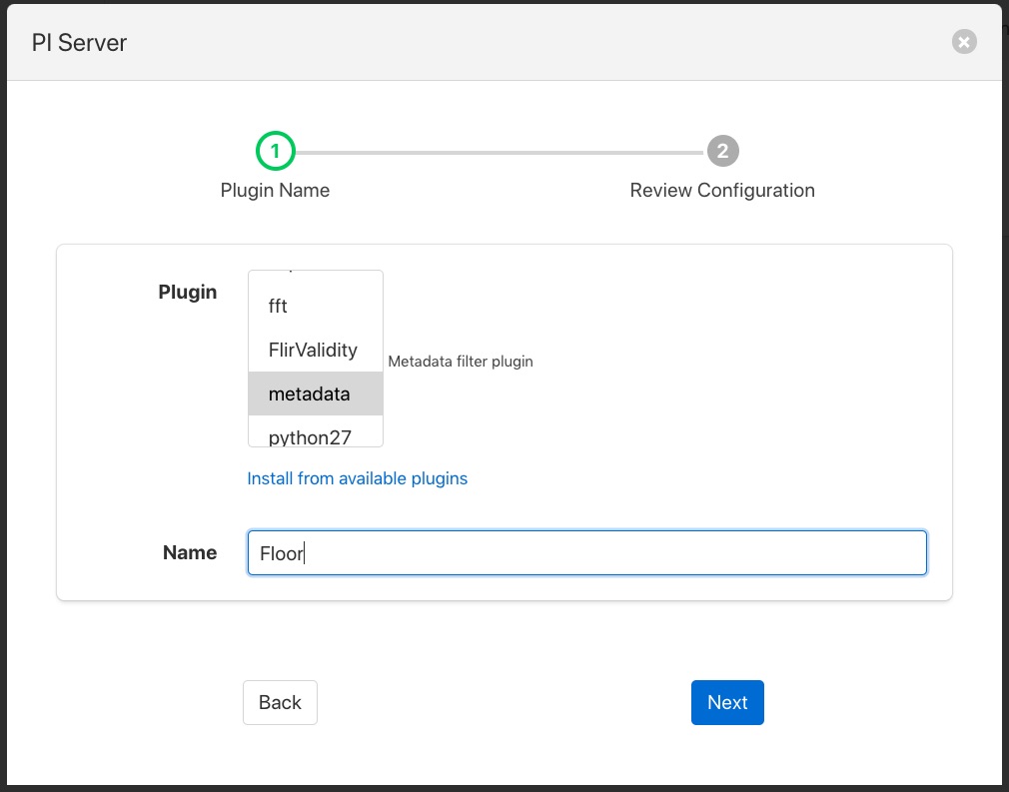Screen dimensions: 1009x792
Task: Click inside the Name input containing Floor
Action: [586, 552]
